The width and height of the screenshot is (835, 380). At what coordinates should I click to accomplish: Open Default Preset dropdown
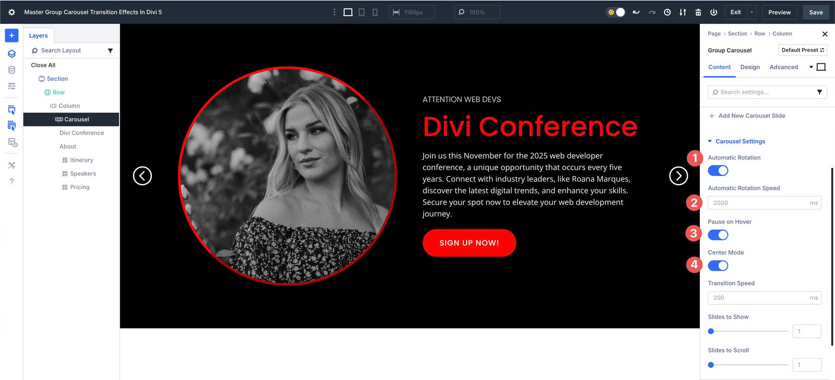(x=803, y=50)
